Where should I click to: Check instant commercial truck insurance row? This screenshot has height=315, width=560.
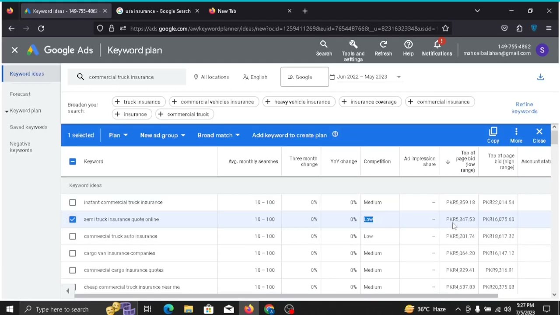coord(73,202)
